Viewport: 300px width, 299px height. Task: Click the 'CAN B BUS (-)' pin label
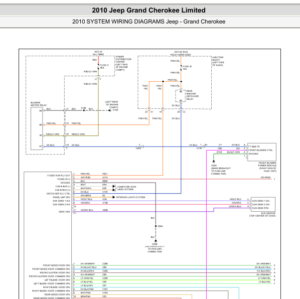point(63,186)
